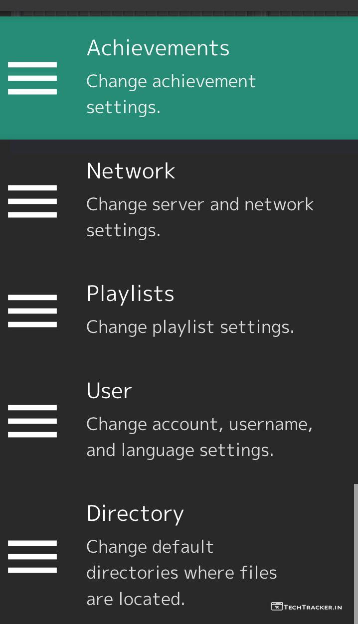
Task: Open the Achievements settings menu
Action: (x=158, y=48)
